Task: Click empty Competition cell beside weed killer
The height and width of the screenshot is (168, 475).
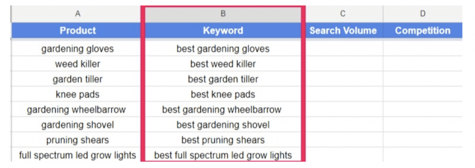Action: pos(423,64)
